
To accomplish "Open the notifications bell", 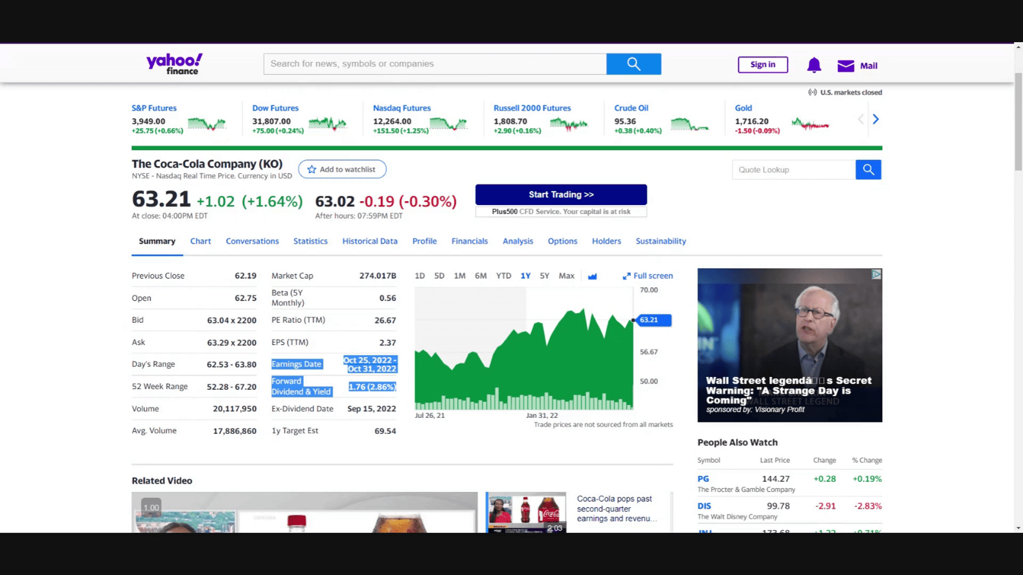I will [814, 65].
